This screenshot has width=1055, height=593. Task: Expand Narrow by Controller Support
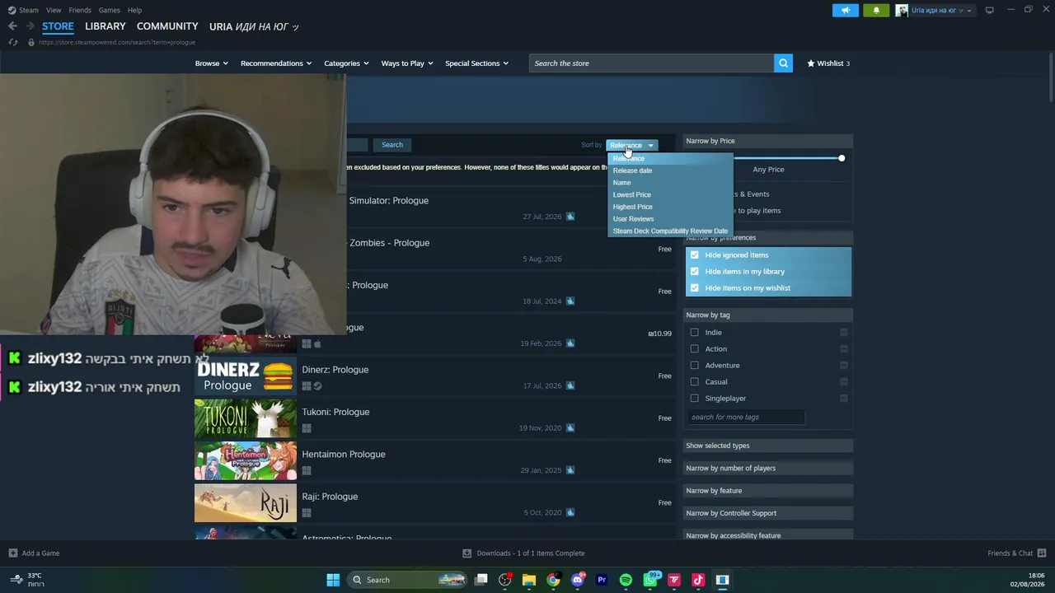tap(768, 513)
